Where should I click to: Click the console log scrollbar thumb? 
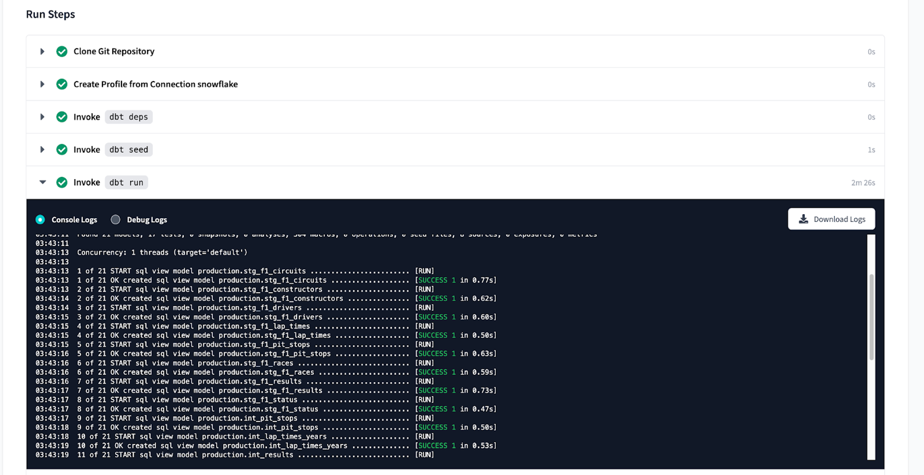[871, 317]
